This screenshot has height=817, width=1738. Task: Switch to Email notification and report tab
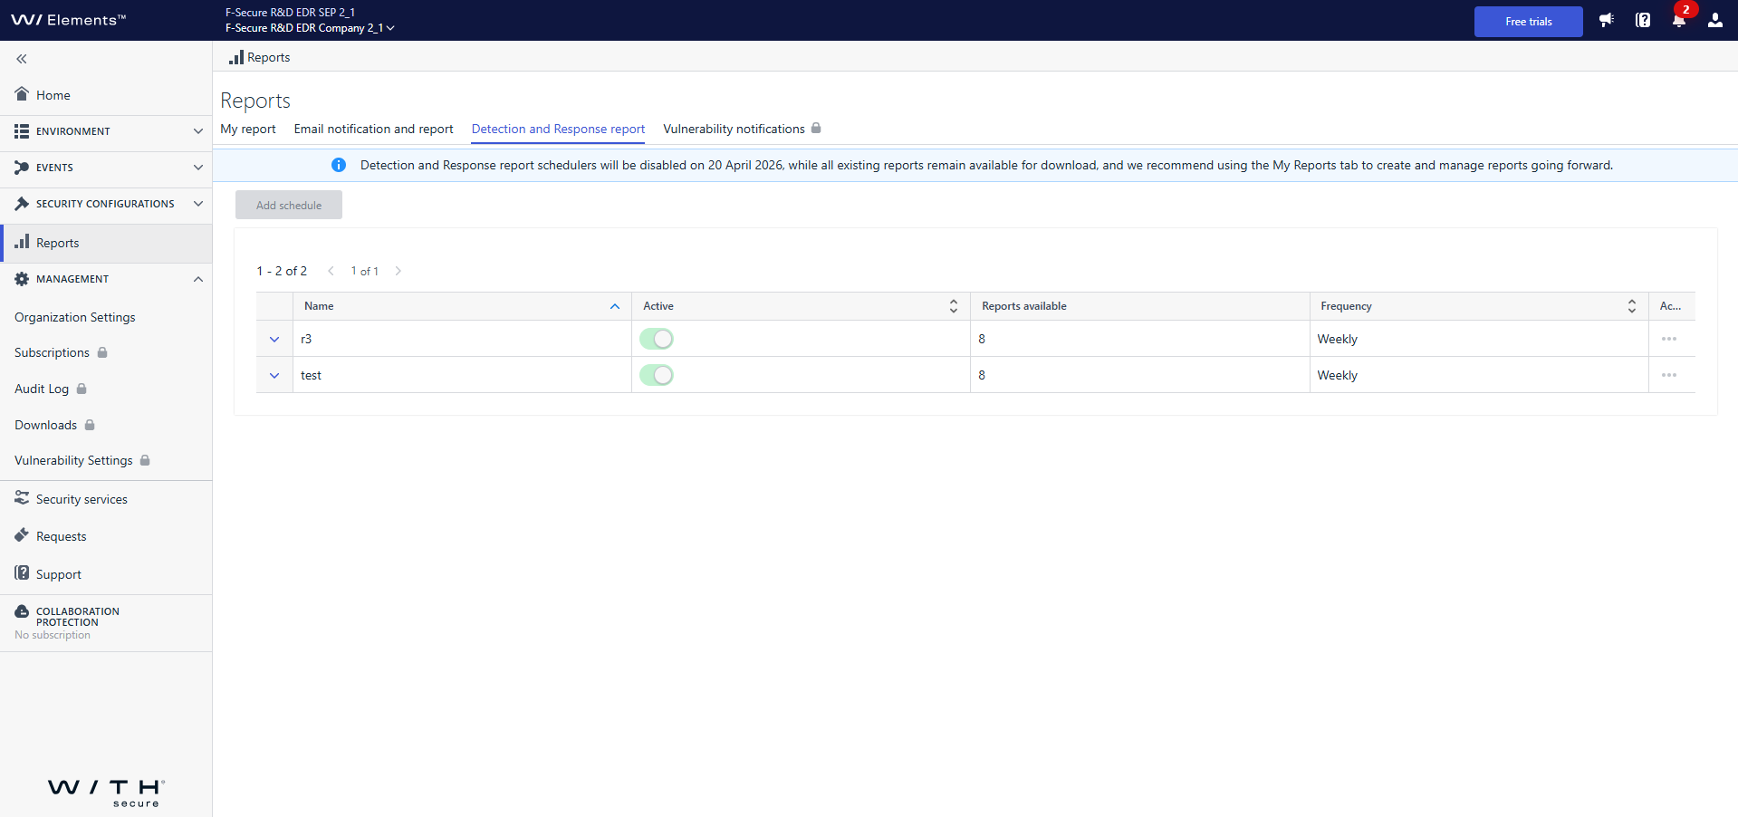[373, 129]
